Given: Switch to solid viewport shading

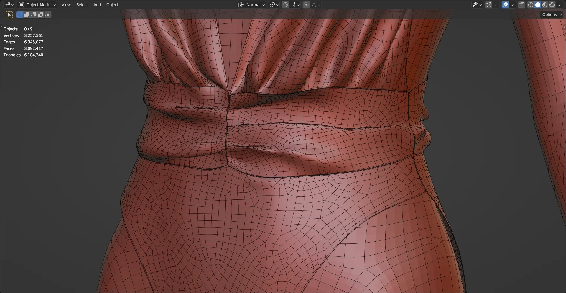Looking at the screenshot, I should click(x=538, y=5).
